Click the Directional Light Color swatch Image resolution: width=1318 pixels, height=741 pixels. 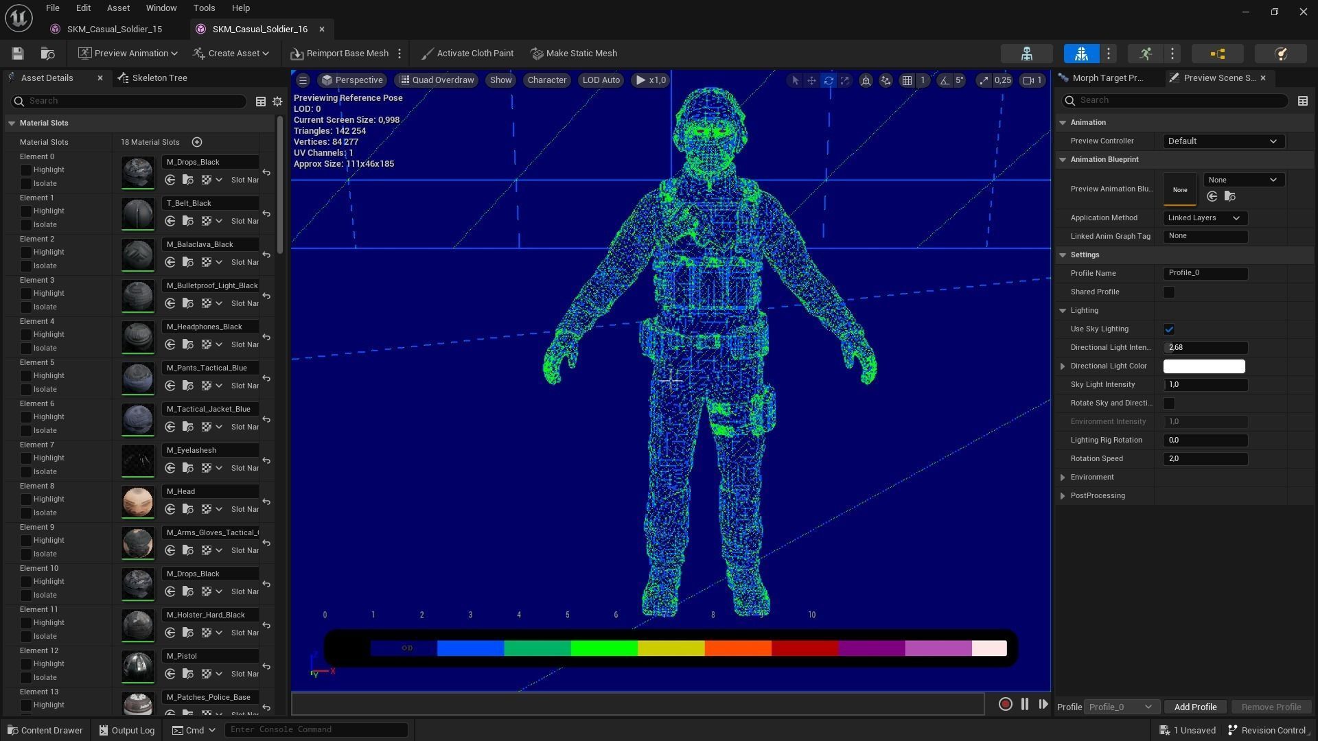[x=1203, y=366]
